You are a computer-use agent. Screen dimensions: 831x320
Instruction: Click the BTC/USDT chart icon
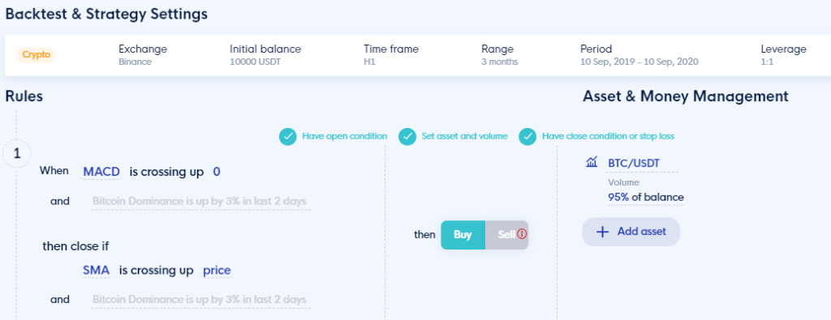pos(592,162)
